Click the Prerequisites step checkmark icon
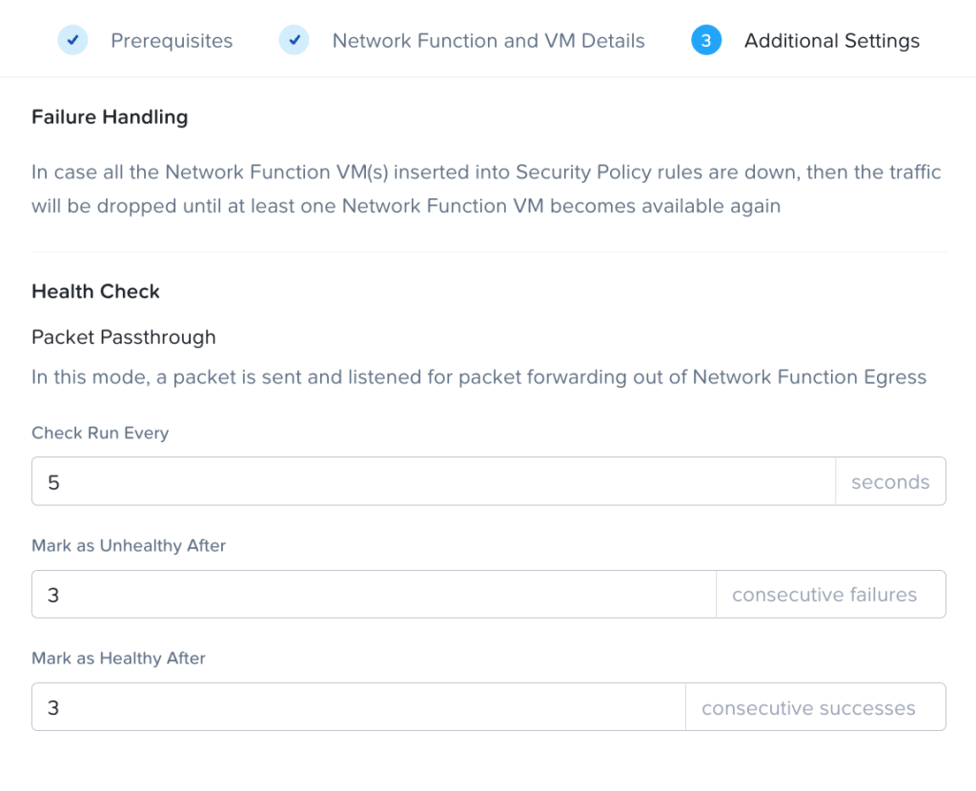Screen dimensions: 976x791 (x=73, y=41)
